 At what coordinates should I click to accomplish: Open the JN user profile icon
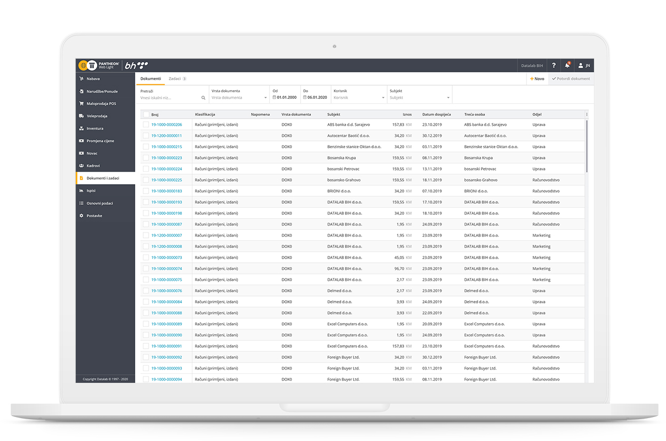pos(580,65)
